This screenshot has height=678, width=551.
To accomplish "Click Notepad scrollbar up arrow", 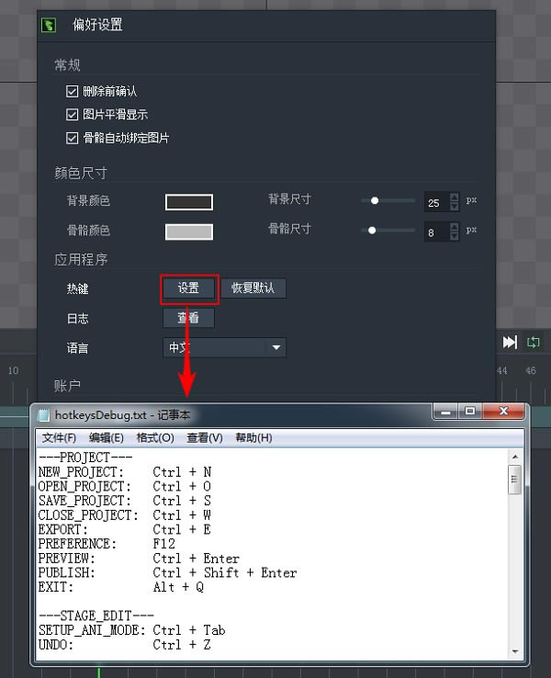I will [514, 456].
